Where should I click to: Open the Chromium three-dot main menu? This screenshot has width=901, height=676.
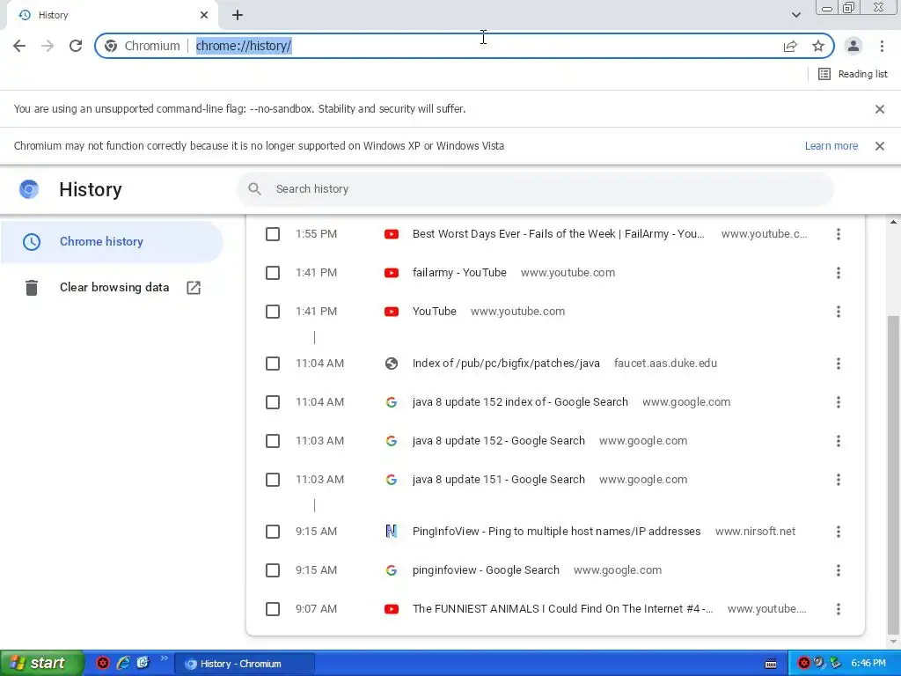click(x=882, y=46)
